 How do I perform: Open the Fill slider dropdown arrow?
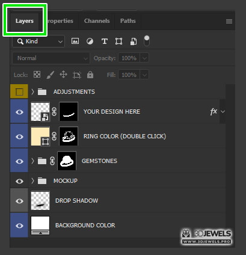pos(144,75)
